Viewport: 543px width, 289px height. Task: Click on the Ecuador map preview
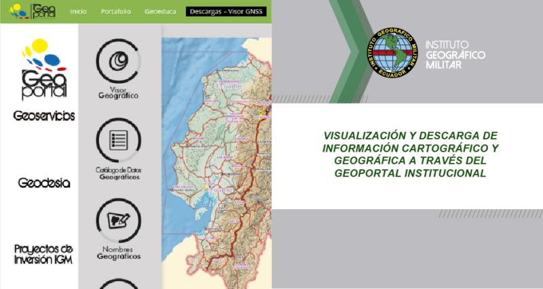click(x=216, y=162)
